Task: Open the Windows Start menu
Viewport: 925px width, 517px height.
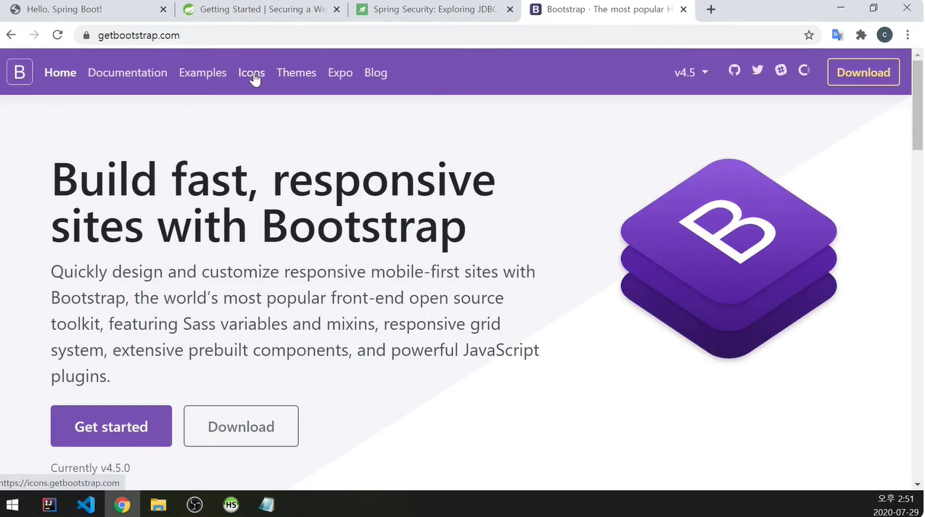Action: click(12, 505)
